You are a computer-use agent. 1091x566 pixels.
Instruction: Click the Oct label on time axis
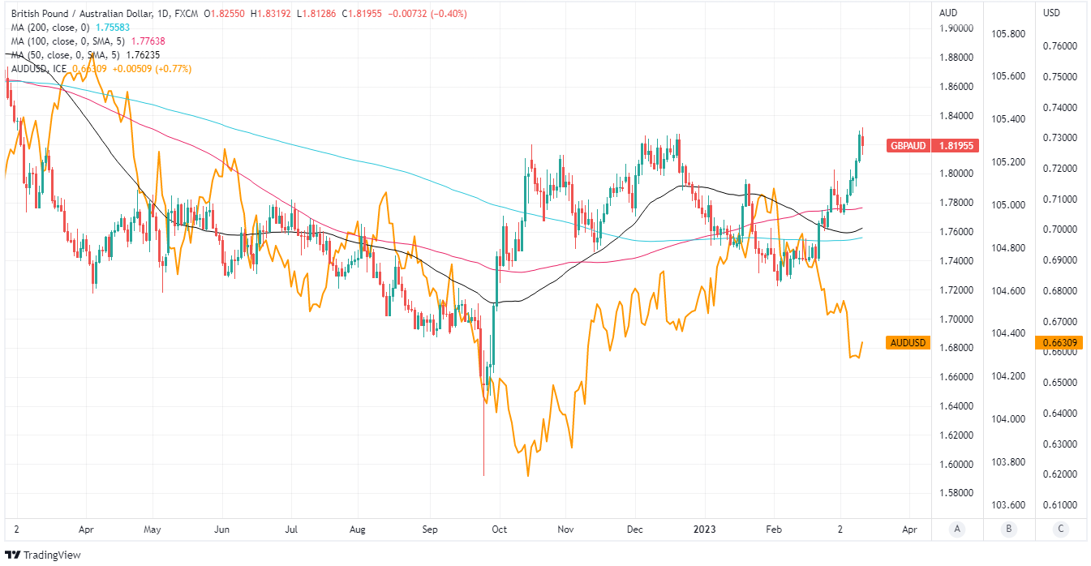pos(500,530)
